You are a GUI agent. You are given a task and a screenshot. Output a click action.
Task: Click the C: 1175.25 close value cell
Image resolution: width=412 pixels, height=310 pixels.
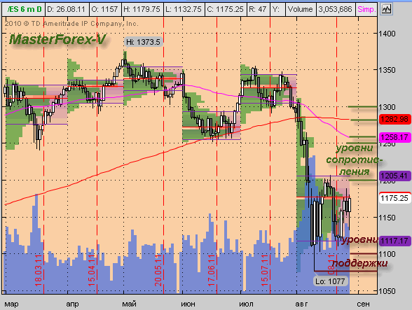[x=226, y=10]
